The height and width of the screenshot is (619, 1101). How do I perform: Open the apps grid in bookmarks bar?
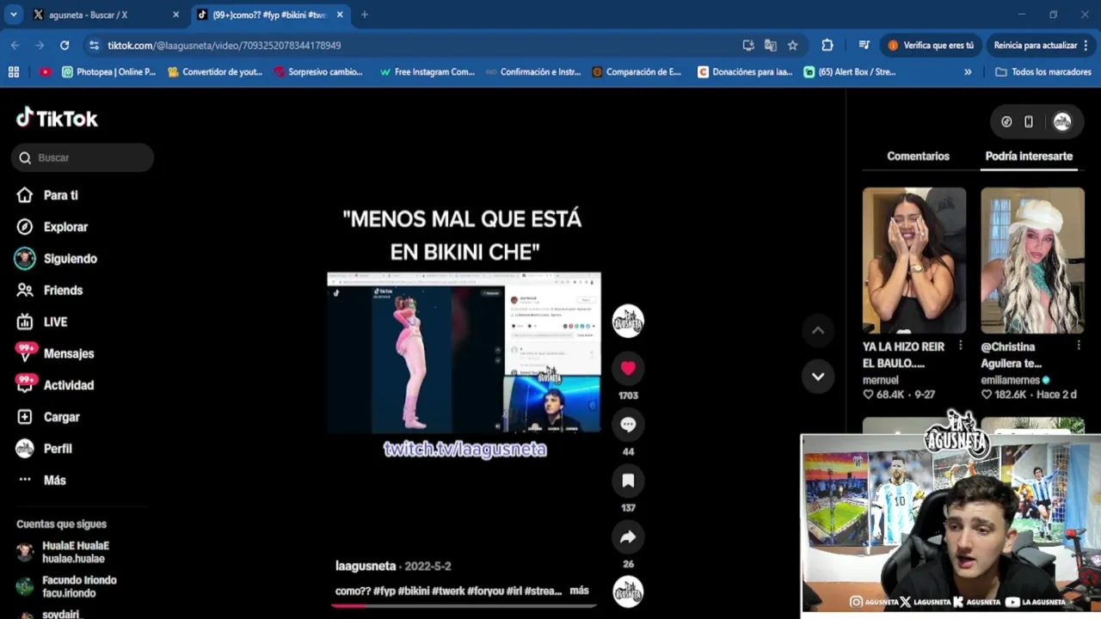click(x=14, y=72)
